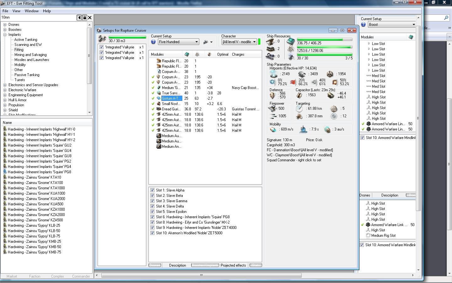Click the lock icon beside the search field

coord(84,18)
